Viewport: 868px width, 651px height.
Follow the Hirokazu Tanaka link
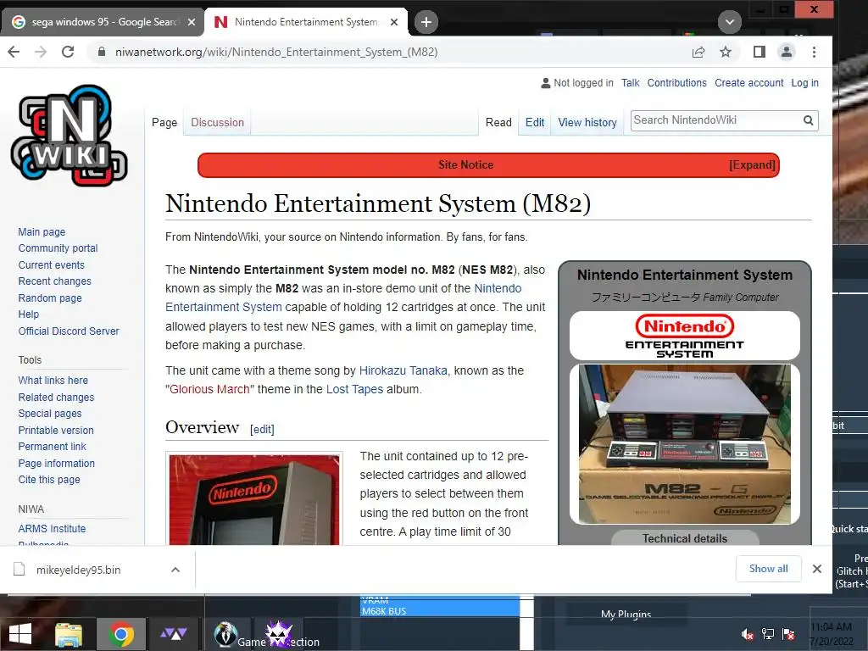pos(403,370)
